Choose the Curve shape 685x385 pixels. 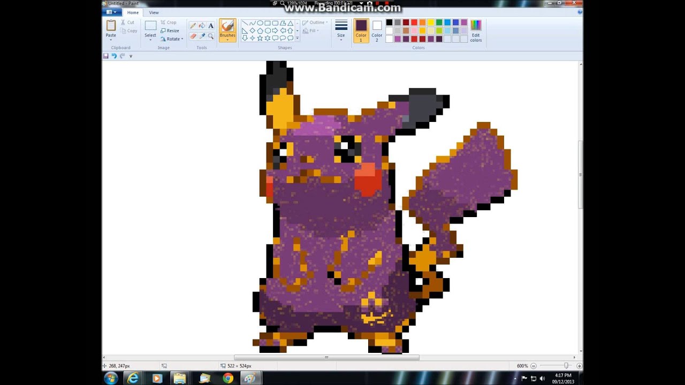(x=253, y=23)
